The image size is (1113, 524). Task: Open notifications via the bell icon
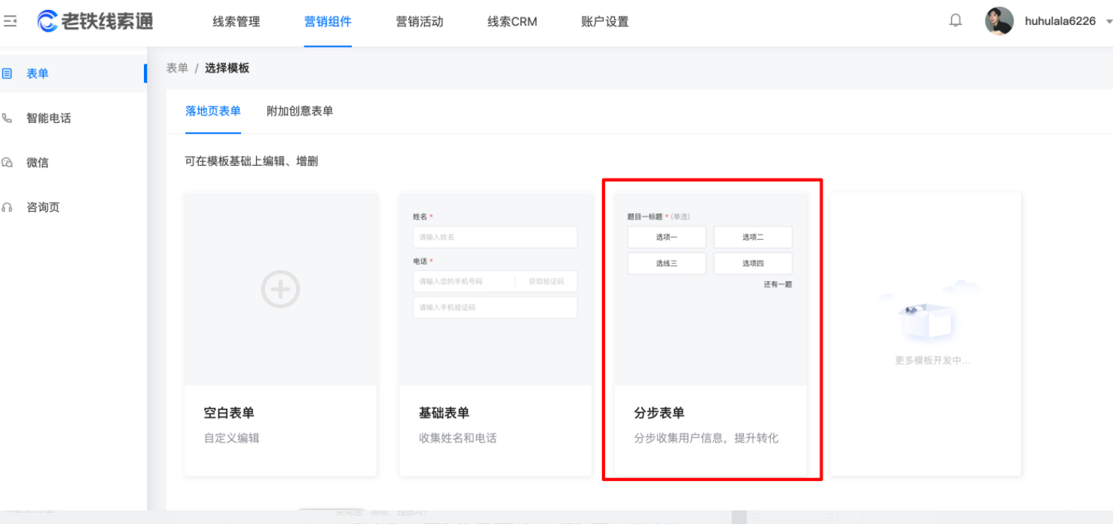(x=955, y=20)
